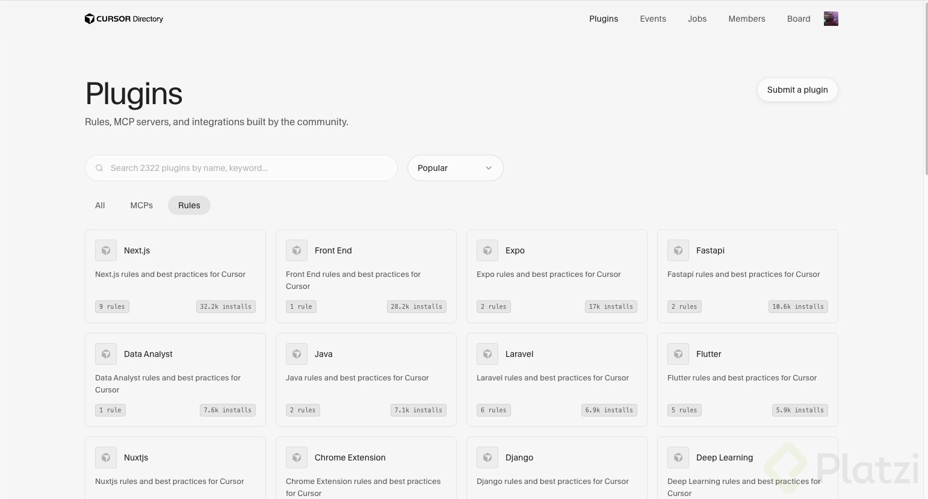The height and width of the screenshot is (499, 928).
Task: Switch to the All filter tab
Action: tap(100, 205)
